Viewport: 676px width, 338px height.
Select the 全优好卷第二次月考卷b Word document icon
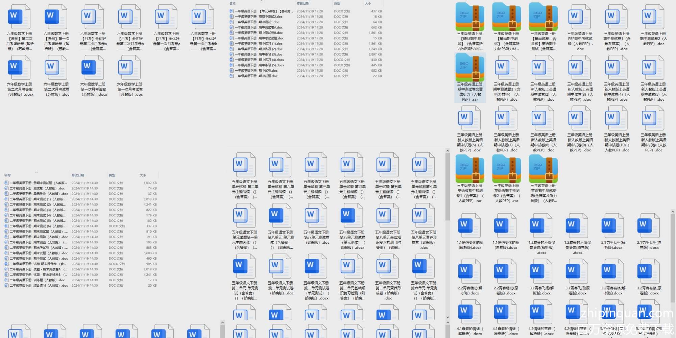pos(130,17)
